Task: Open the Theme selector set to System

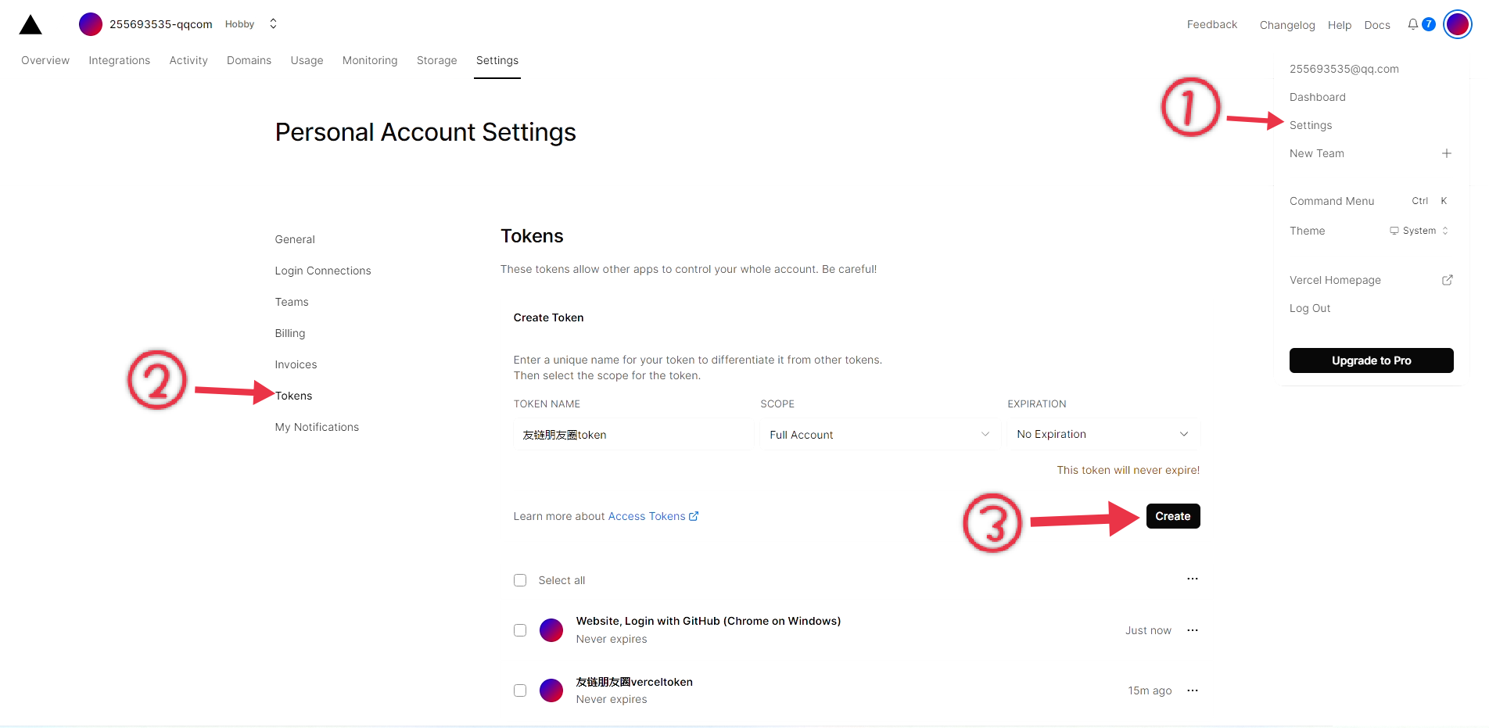Action: tap(1419, 231)
